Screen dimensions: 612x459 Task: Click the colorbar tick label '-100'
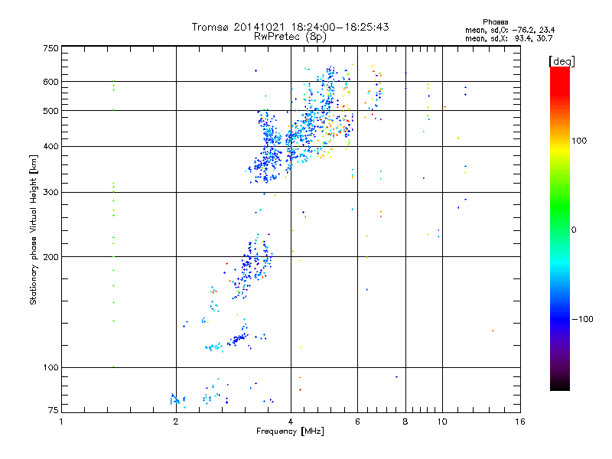(x=583, y=319)
